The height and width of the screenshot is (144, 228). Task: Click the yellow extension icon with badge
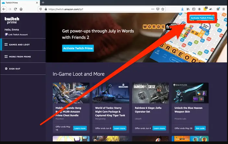click(x=205, y=9)
